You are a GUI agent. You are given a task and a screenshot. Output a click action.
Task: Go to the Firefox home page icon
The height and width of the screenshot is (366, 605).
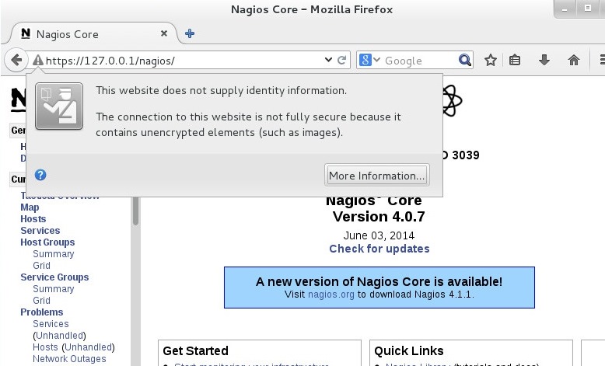click(x=574, y=60)
